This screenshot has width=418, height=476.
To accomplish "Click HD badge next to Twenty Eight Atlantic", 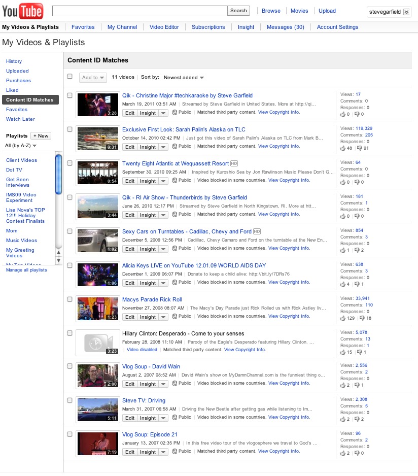I will 234,163.
